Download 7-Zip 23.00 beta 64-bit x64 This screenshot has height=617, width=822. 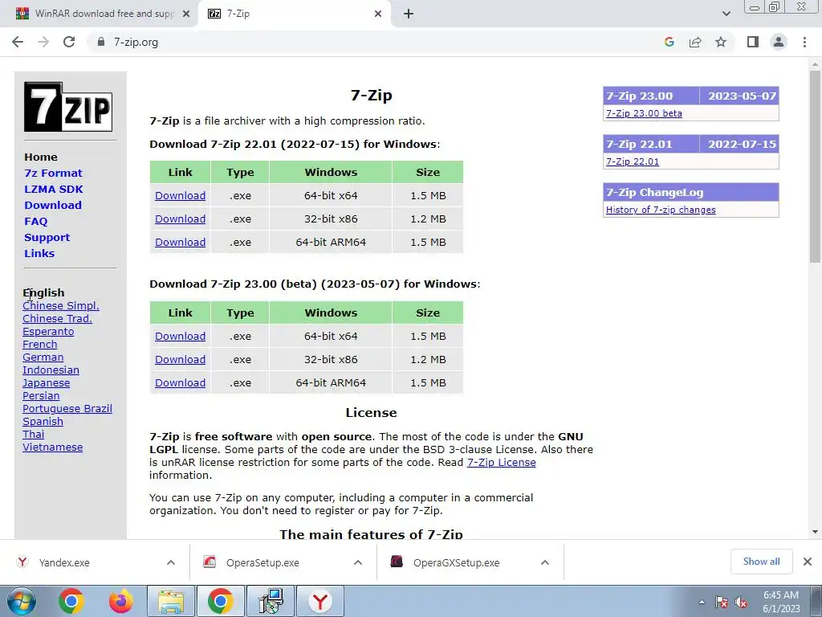pos(180,337)
